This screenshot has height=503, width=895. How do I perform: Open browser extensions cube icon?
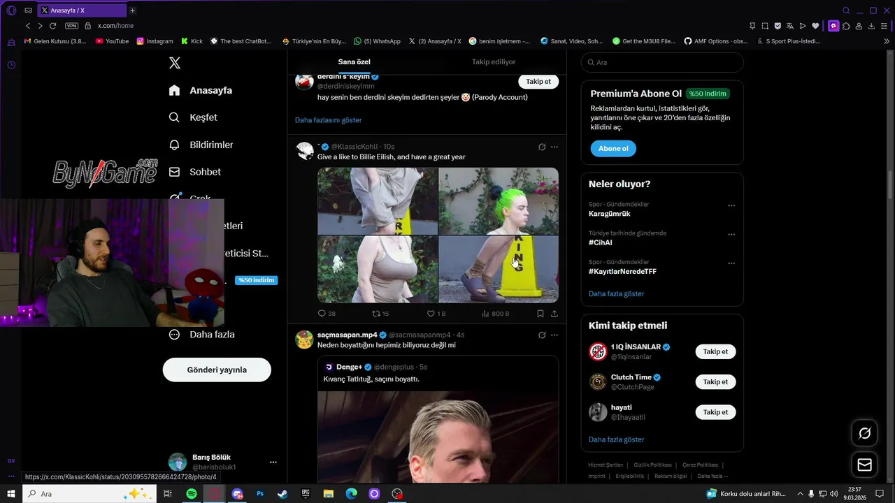point(846,26)
